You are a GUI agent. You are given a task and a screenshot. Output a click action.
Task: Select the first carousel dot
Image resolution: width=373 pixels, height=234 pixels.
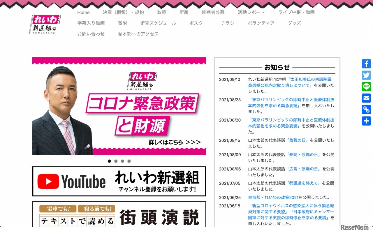click(109, 161)
